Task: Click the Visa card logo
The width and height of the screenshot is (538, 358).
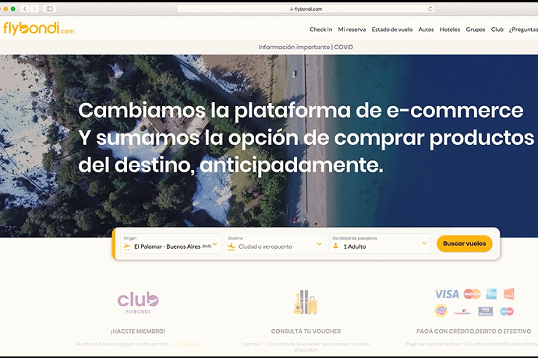Action: coord(447,294)
